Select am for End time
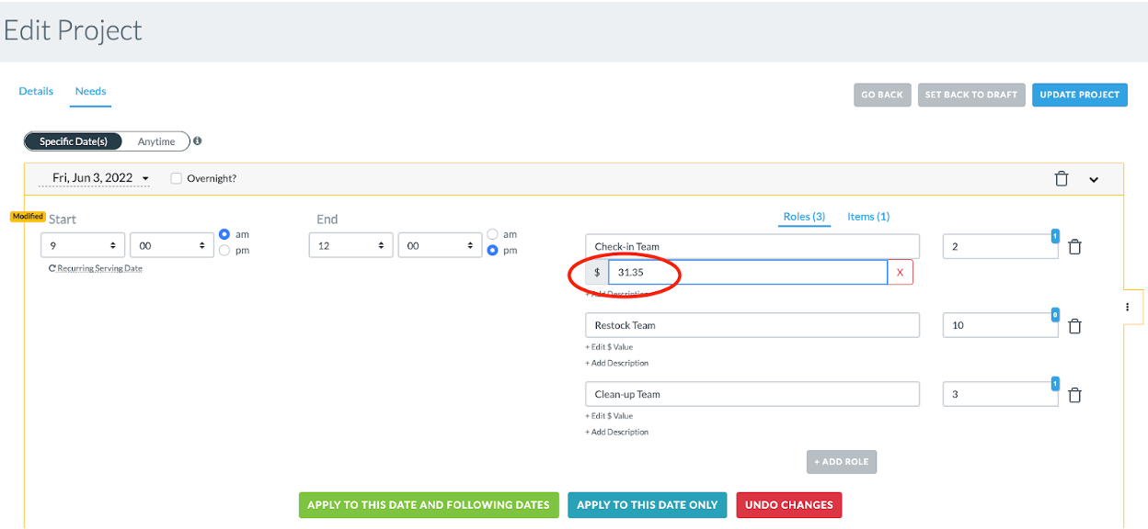Screen dimensions: 1148x529 [492, 234]
